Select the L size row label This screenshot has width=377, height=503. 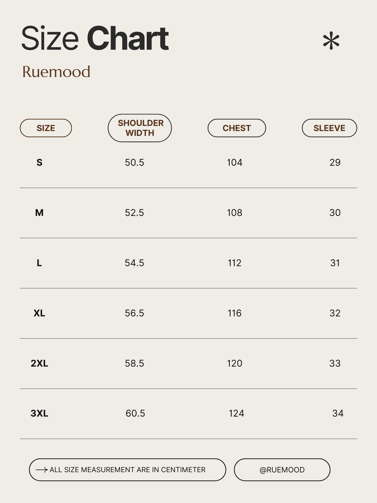click(39, 263)
